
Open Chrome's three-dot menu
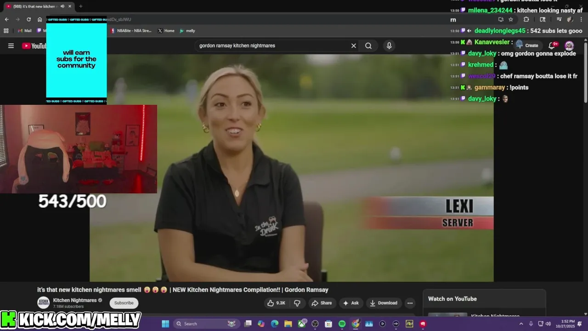click(x=581, y=19)
